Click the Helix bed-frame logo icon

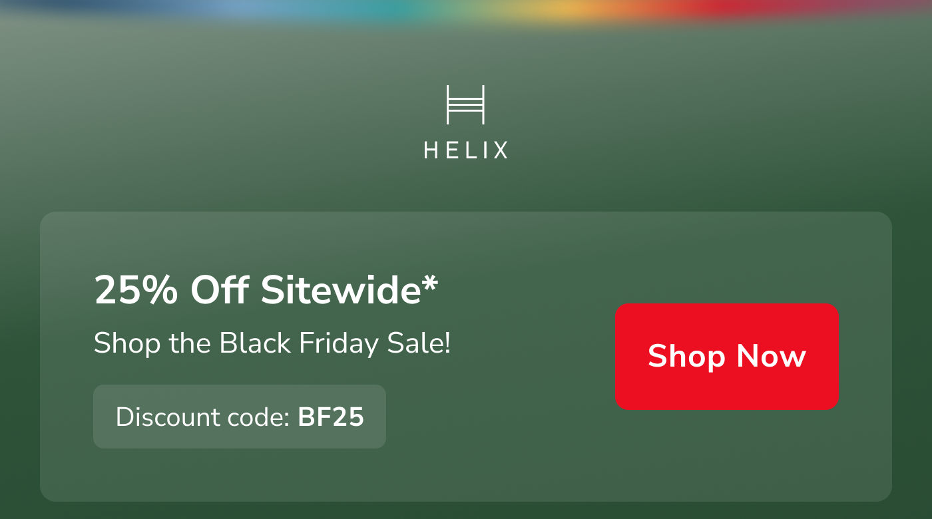(x=465, y=104)
